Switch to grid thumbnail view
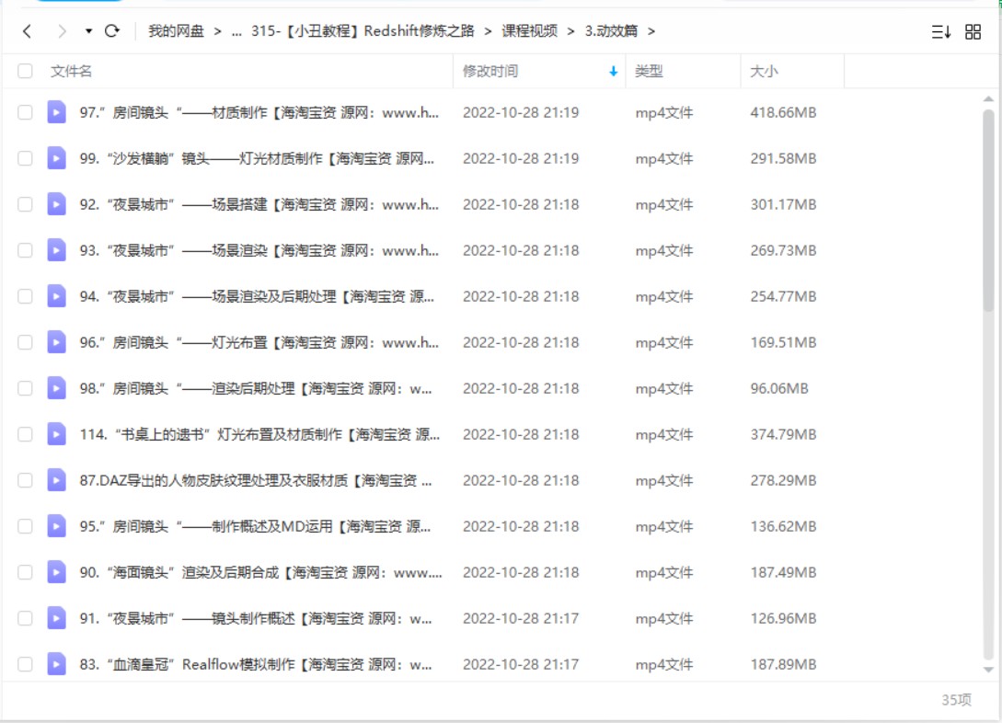The image size is (1002, 723). click(x=973, y=31)
